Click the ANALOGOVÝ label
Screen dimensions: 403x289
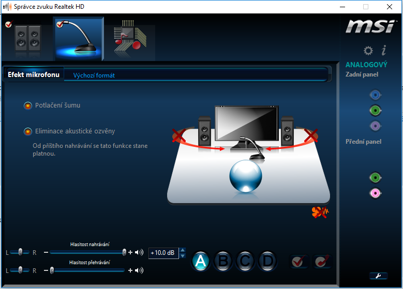pyautogui.click(x=366, y=65)
